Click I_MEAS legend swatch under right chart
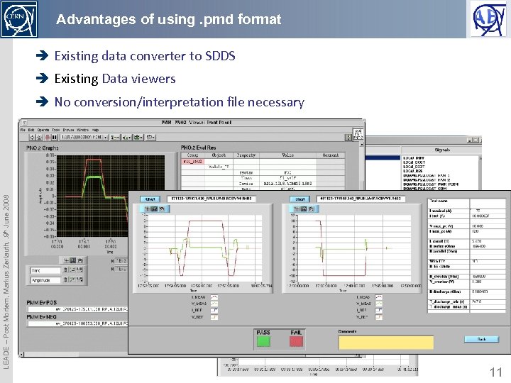The width and height of the screenshot is (511, 383). pyautogui.click(x=379, y=297)
